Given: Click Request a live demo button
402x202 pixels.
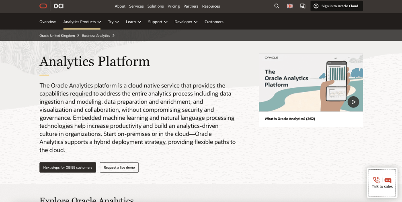Looking at the screenshot, I should [119, 168].
